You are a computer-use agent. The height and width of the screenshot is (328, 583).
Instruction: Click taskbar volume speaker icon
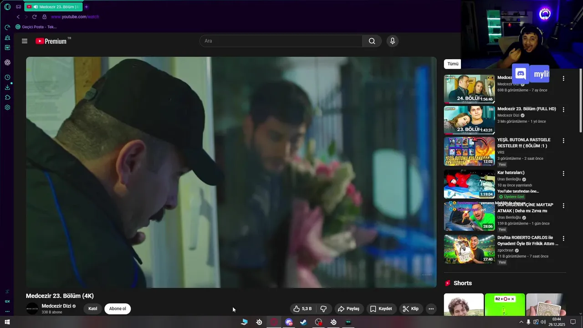[543, 322]
